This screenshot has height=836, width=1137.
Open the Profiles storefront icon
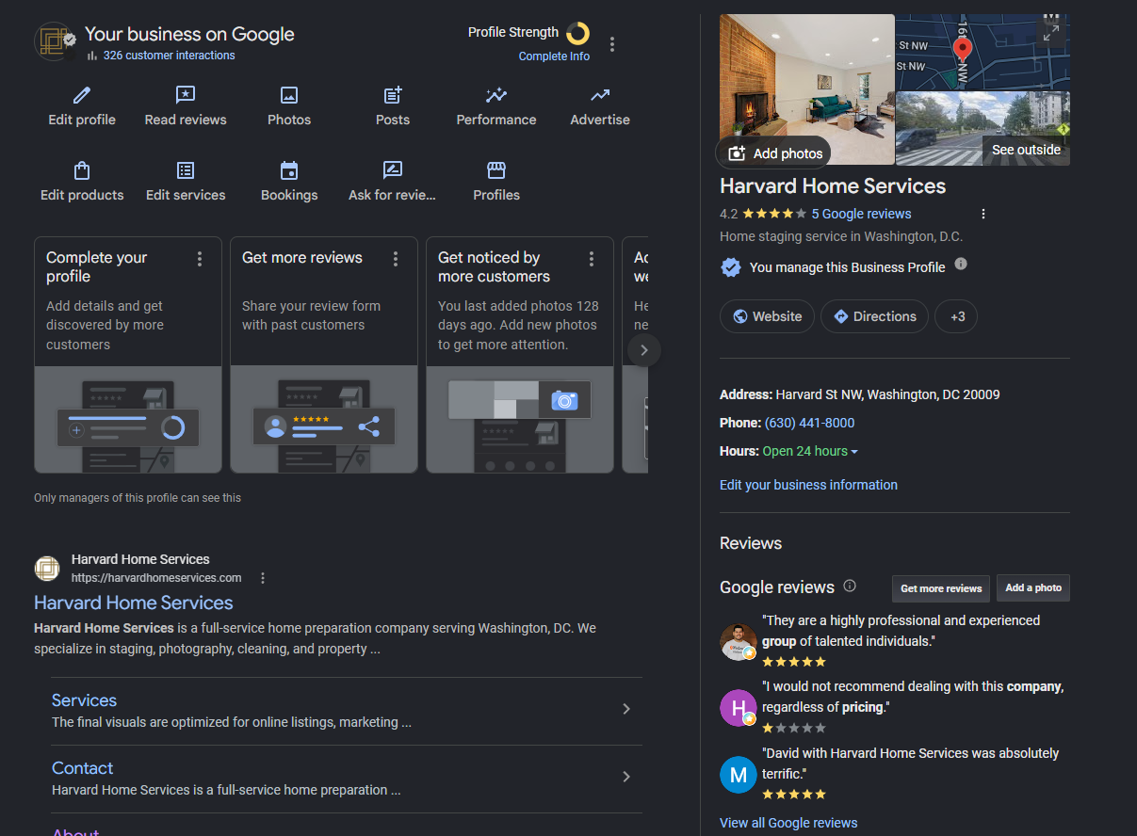pos(496,170)
